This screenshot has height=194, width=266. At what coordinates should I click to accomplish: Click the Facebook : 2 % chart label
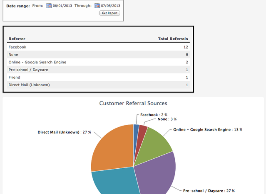(154, 115)
